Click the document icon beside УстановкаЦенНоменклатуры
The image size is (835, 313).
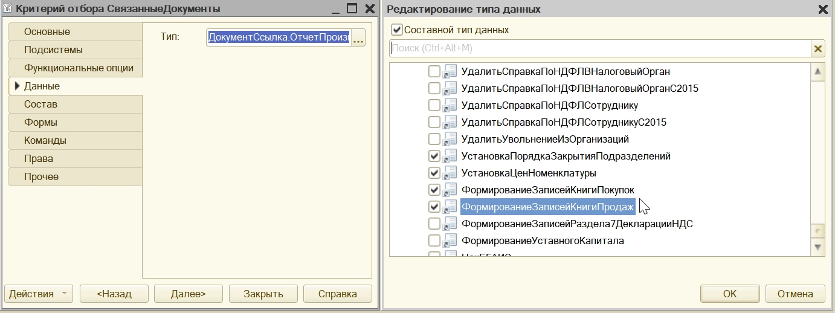tap(450, 173)
